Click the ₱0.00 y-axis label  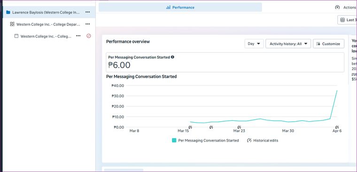click(x=119, y=127)
